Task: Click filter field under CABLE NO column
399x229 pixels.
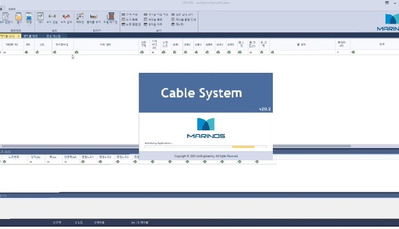Action: click(x=13, y=52)
